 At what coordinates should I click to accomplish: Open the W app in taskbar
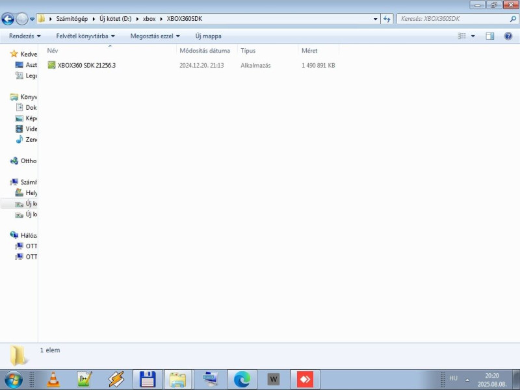[x=273, y=380]
